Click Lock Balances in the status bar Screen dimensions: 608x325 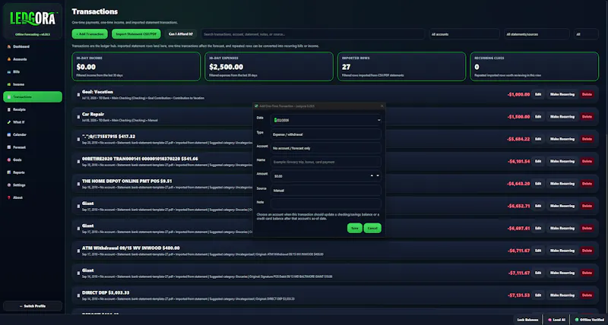point(528,320)
